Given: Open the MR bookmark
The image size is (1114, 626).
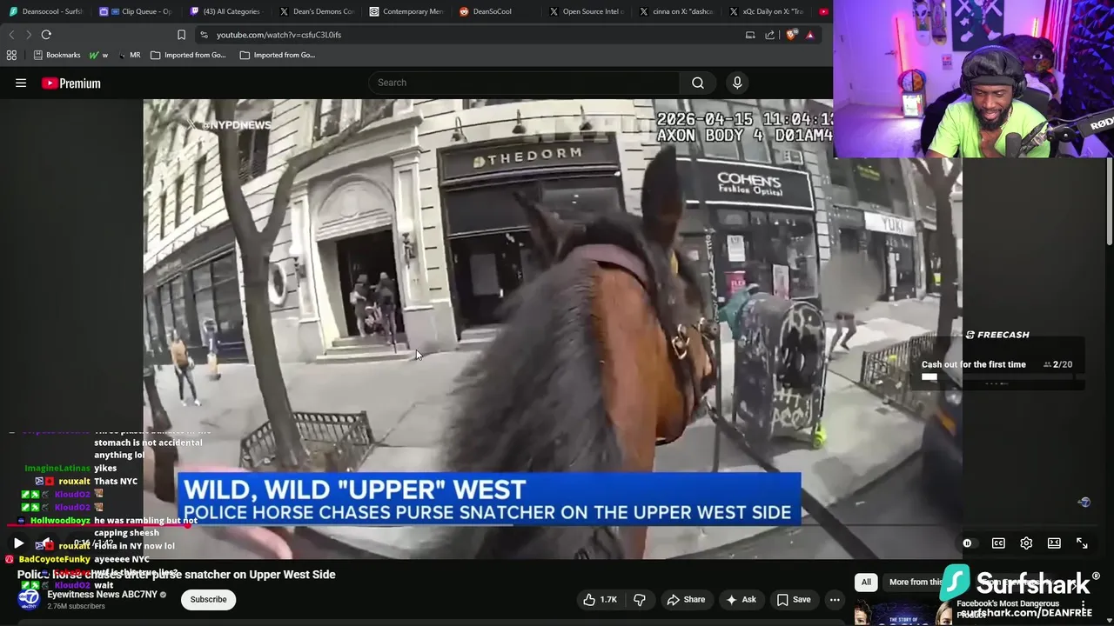Looking at the screenshot, I should tap(129, 55).
